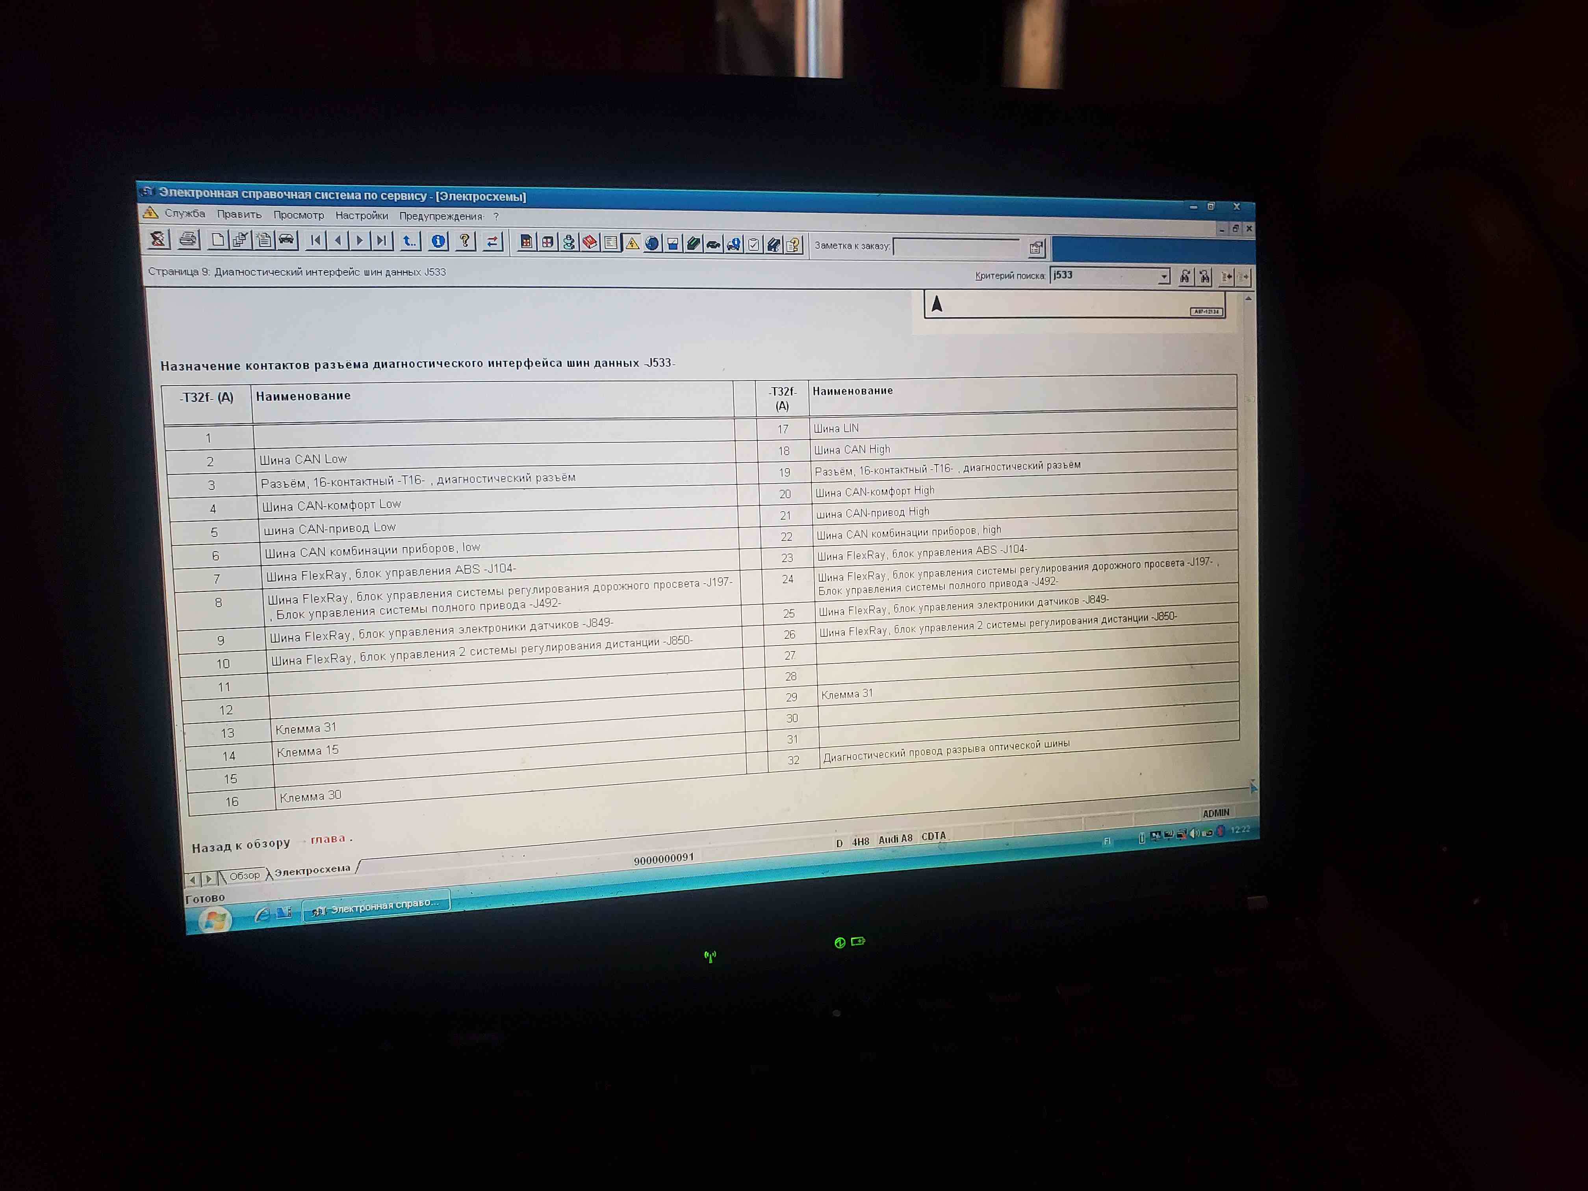Open the Предупреждения menu
Image resolution: width=1588 pixels, height=1191 pixels.
(441, 216)
